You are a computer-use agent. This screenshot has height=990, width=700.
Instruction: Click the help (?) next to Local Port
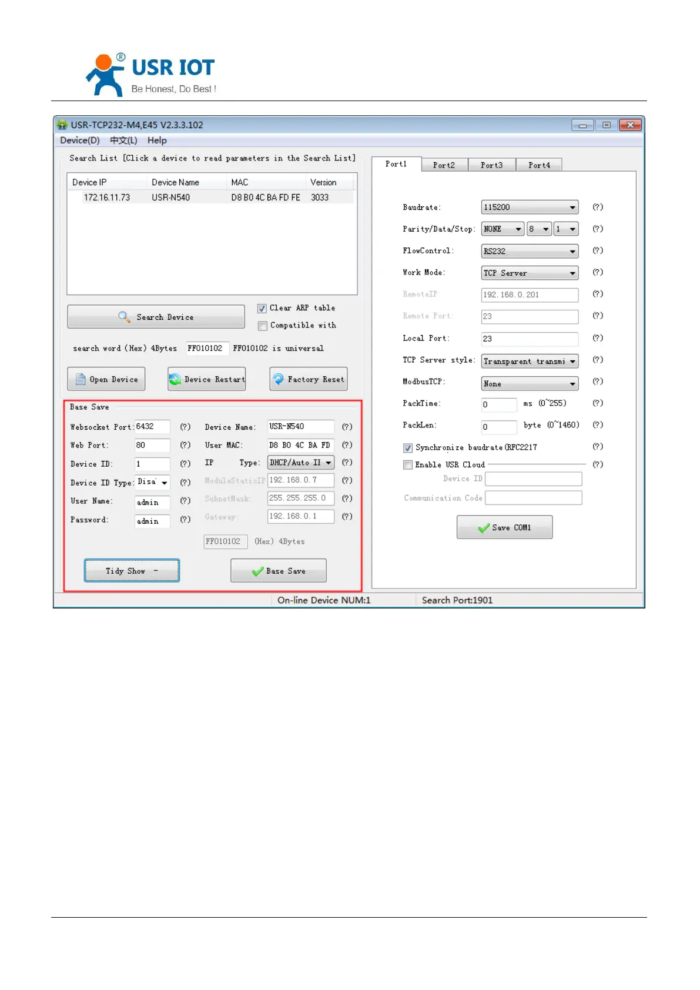tap(598, 338)
